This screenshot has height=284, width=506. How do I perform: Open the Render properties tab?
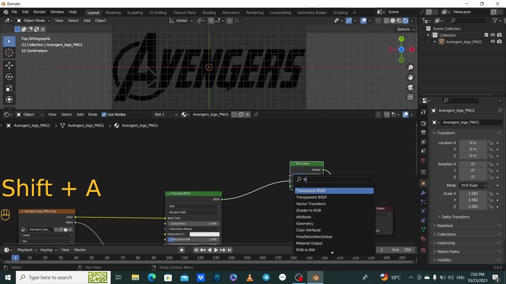coord(423,123)
